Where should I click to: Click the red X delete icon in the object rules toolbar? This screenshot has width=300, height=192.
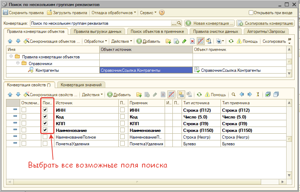192,41
